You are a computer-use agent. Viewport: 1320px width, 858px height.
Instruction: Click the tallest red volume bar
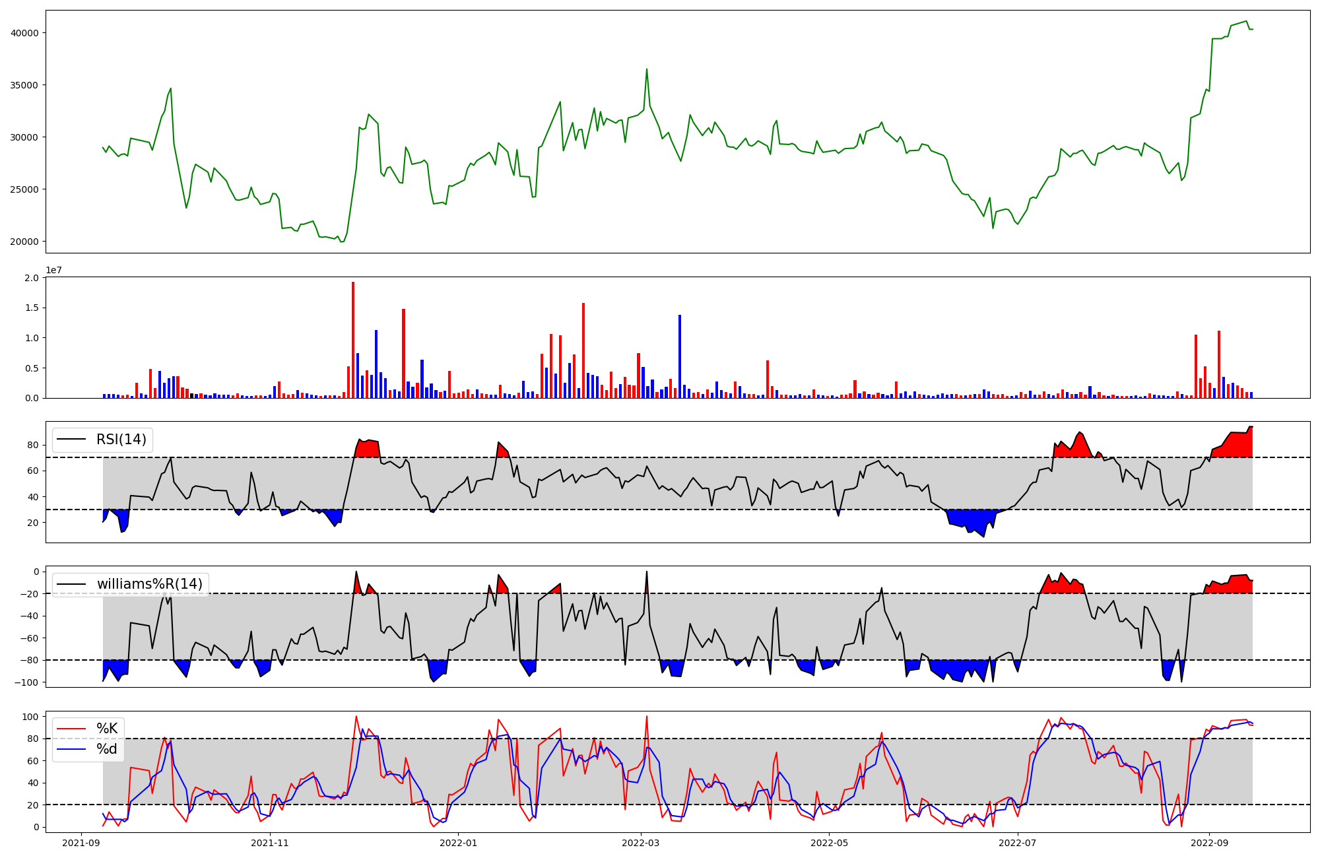tap(353, 340)
